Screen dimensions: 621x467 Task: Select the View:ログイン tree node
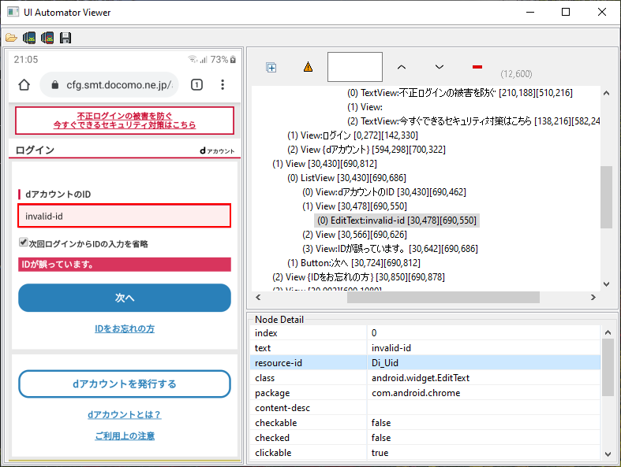353,135
